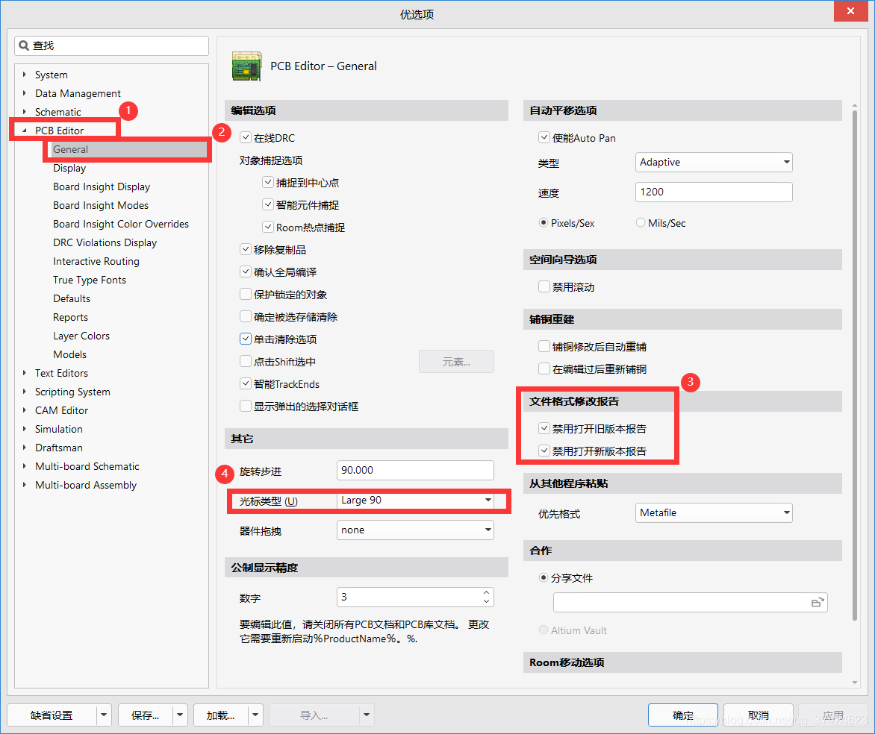Expand the System tree node

(x=24, y=74)
